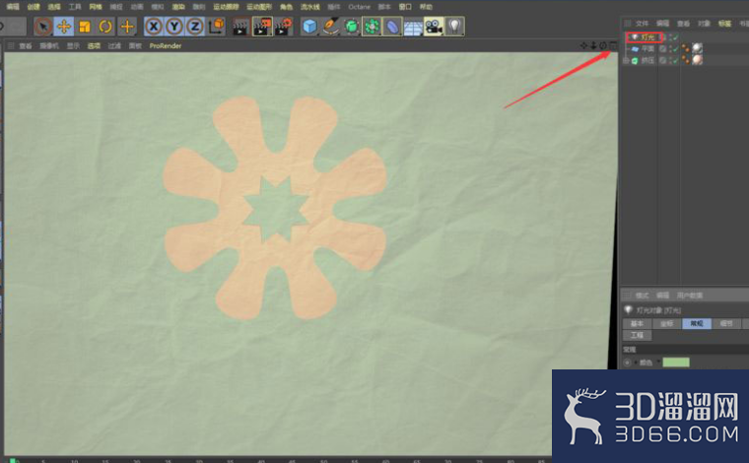Activate the Rotate tool
749x463 pixels.
105,27
